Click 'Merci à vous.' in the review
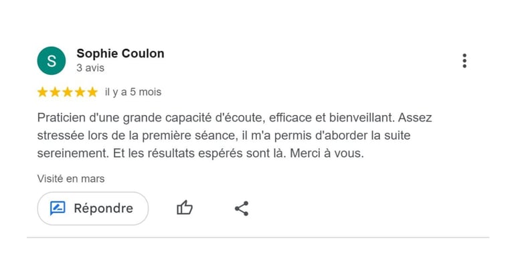The height and width of the screenshot is (266, 514). 327,153
